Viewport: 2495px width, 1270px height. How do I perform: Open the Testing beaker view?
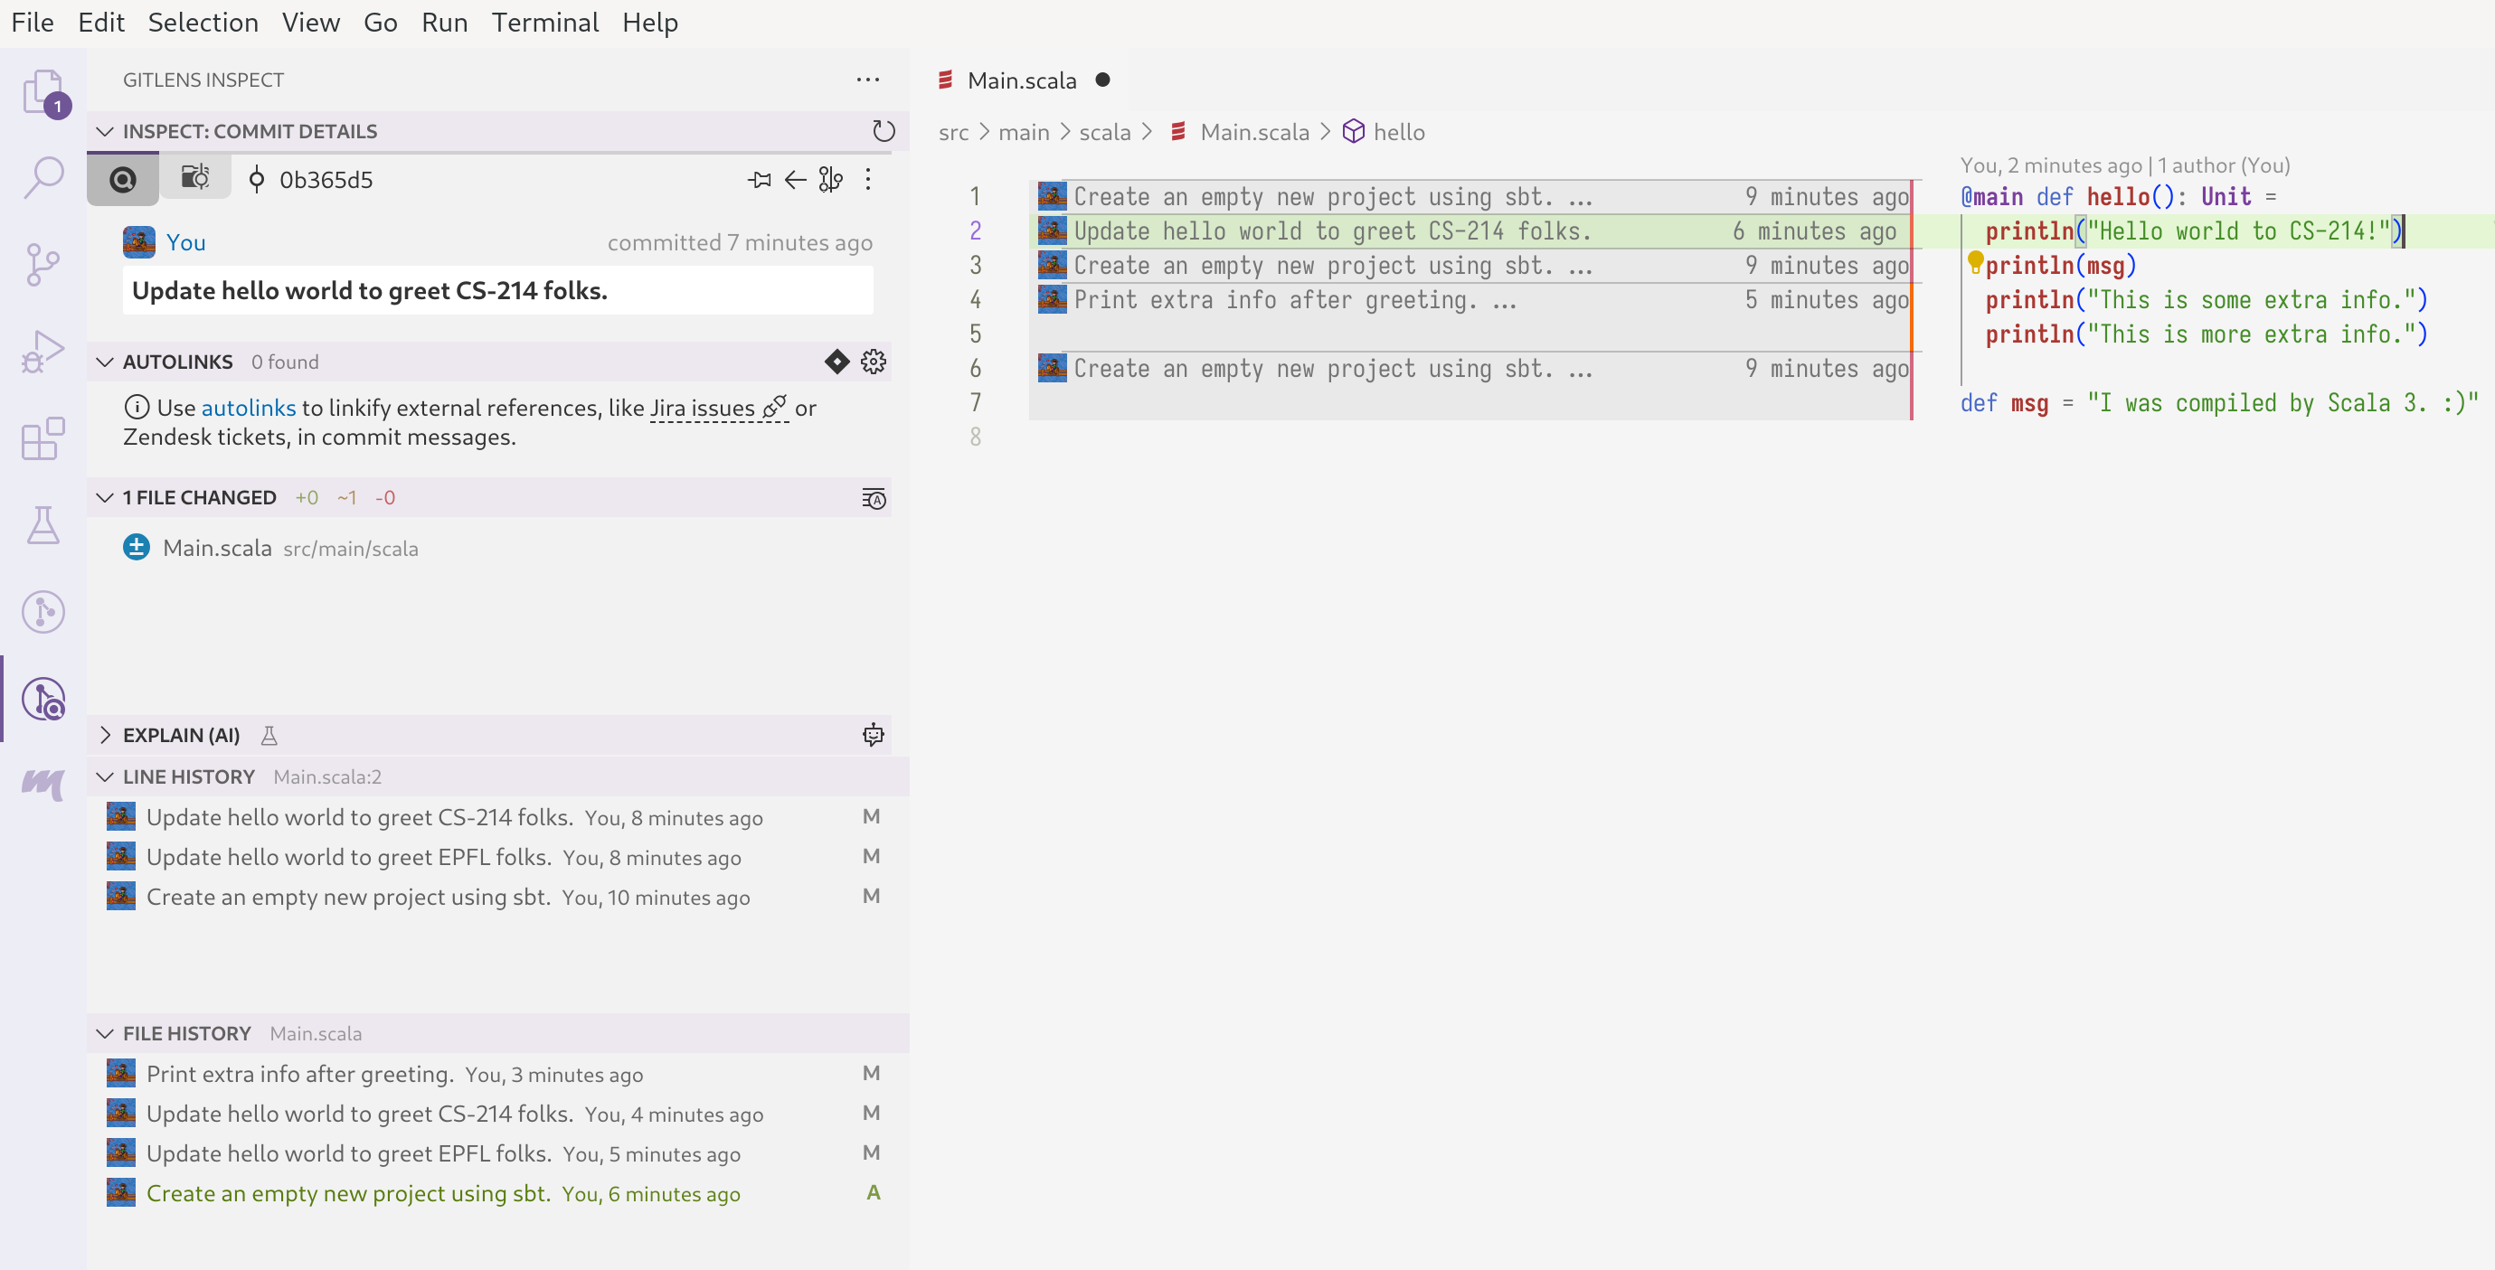click(43, 525)
